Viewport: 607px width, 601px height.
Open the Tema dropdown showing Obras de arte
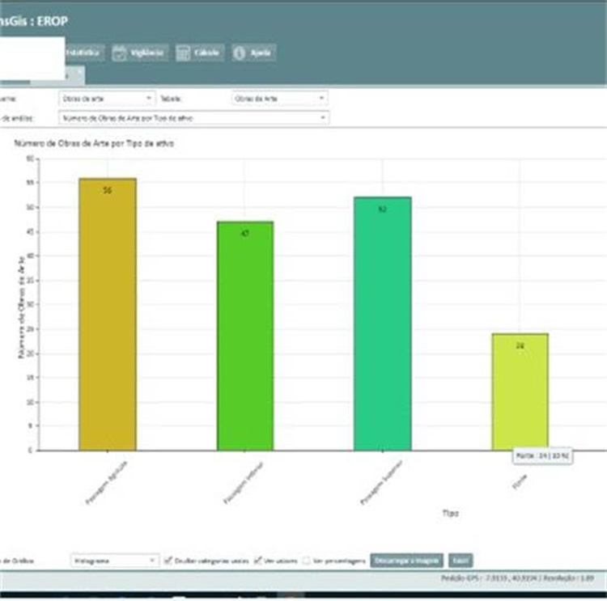tap(107, 98)
